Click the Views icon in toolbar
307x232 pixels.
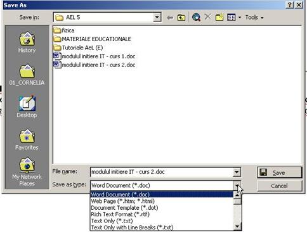(x=231, y=17)
